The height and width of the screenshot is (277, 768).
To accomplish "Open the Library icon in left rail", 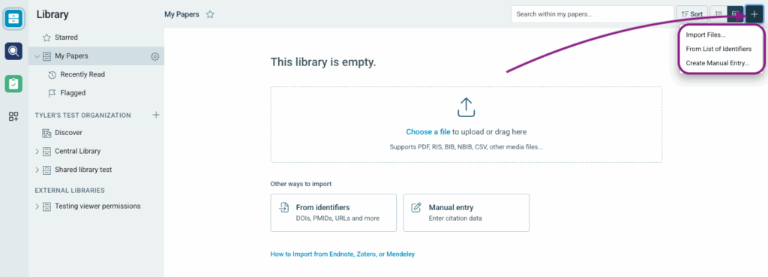I will pos(13,19).
